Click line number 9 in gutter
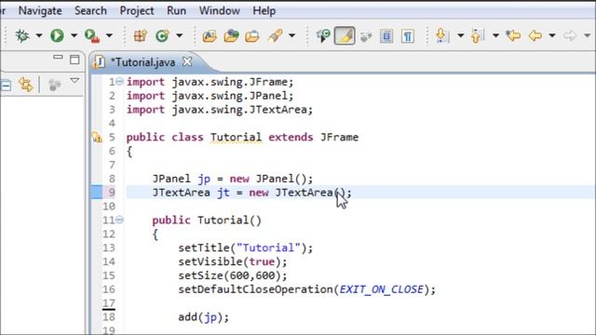 coord(112,193)
